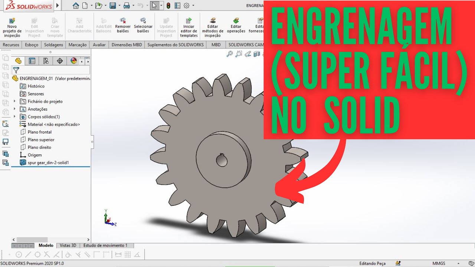Open PropertyManager tab icon
This screenshot has height=267, width=475.
tap(32, 61)
